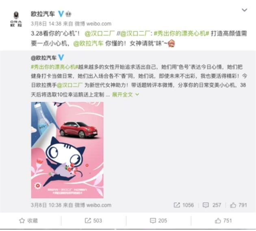Repost the original post with 1056 shares
Viewport: 256px width, 231px height.
click(184, 205)
